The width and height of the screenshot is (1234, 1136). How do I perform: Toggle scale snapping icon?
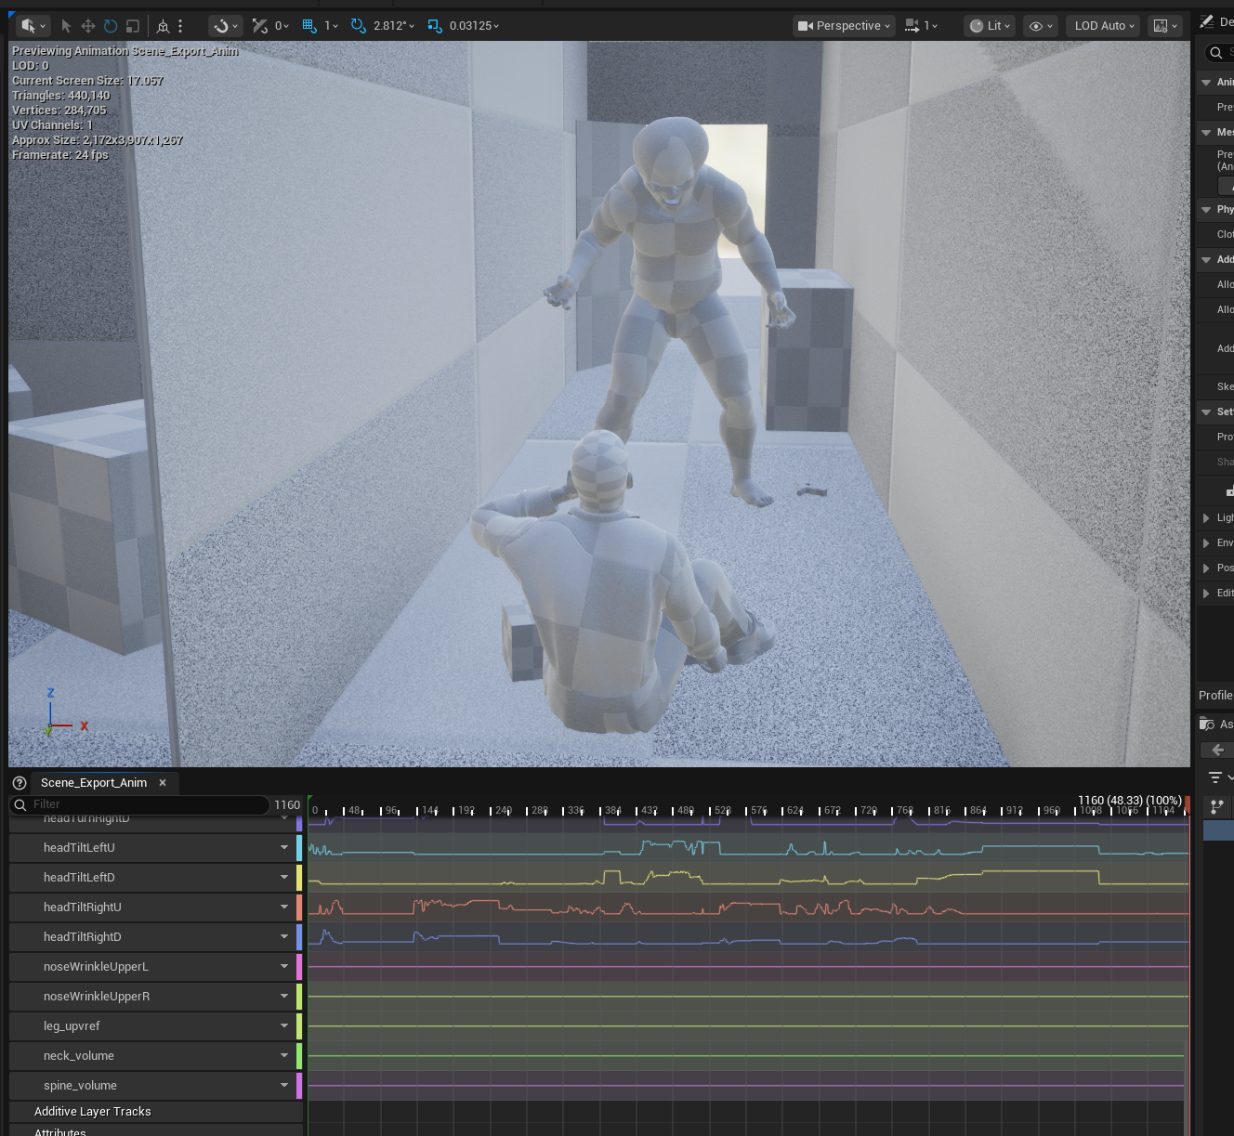tap(434, 26)
